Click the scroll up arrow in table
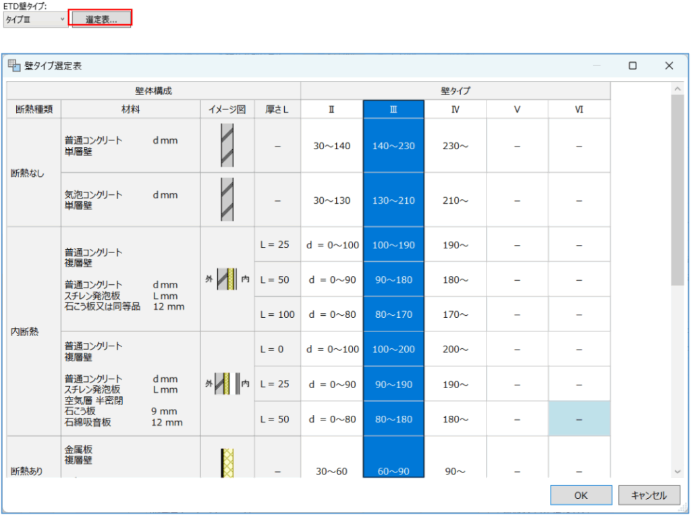 678,88
